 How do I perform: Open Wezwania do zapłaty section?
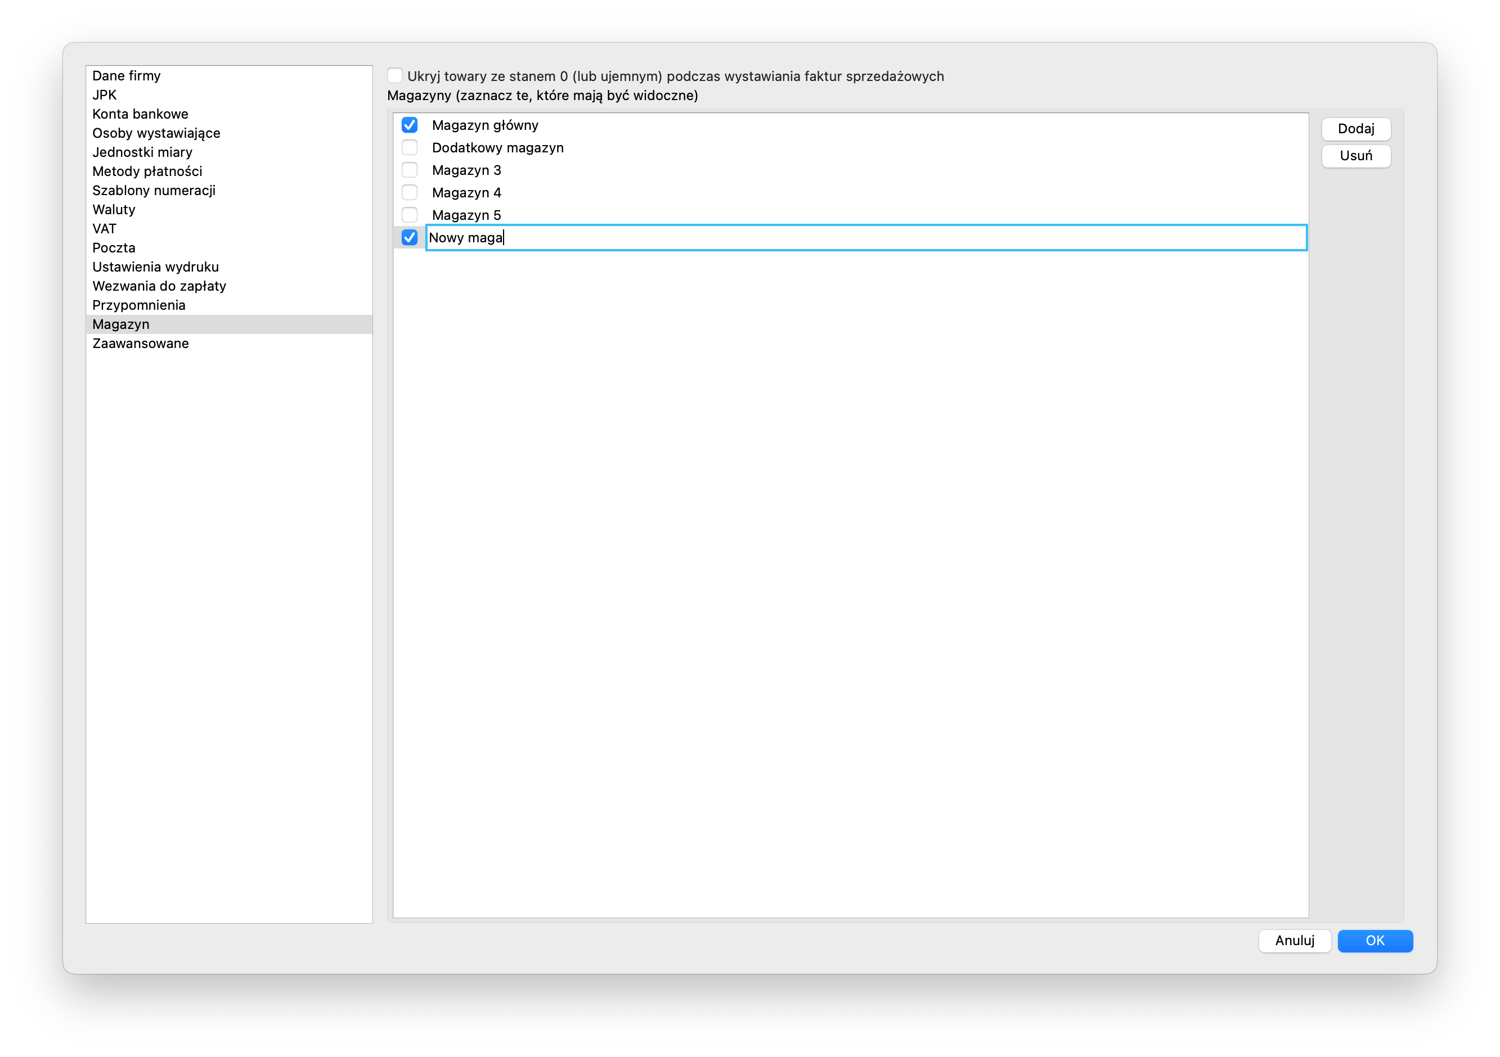(x=230, y=286)
